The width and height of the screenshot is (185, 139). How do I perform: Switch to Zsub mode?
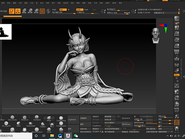[x=86, y=10]
